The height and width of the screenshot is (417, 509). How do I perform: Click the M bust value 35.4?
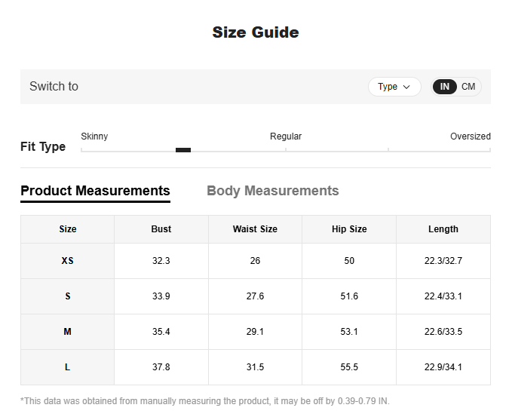coord(161,332)
